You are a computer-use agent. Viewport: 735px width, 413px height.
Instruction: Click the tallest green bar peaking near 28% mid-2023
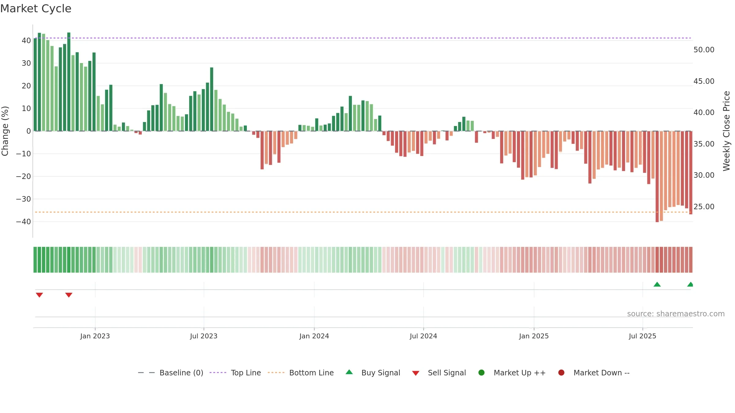coord(212,99)
